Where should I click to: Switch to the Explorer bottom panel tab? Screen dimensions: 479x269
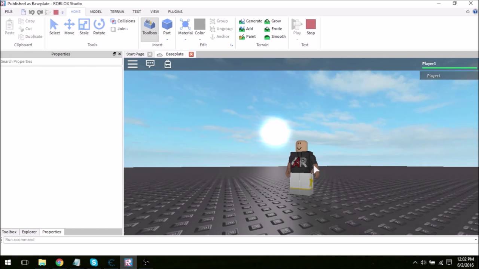(x=29, y=232)
